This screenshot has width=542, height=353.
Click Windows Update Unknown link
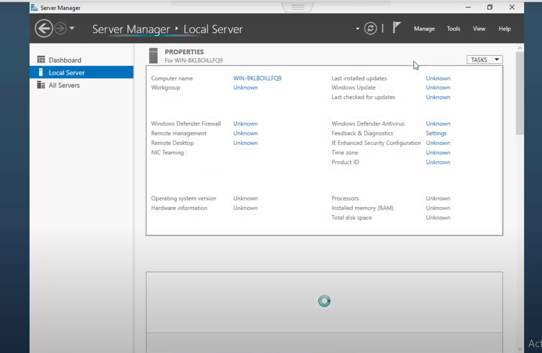point(438,88)
